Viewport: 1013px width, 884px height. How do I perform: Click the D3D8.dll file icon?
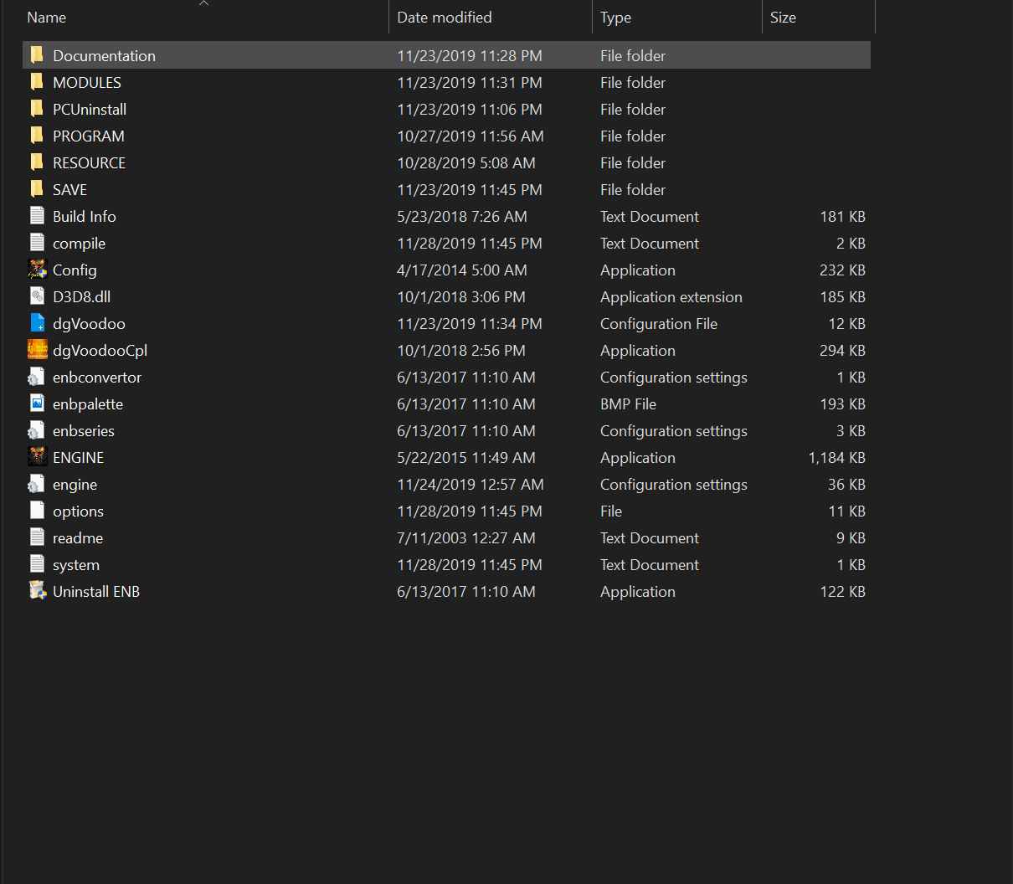click(x=37, y=296)
